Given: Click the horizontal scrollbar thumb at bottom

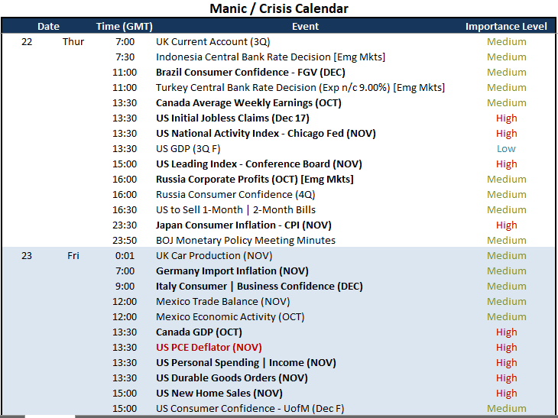Looking at the screenshot, I should (50, 416).
